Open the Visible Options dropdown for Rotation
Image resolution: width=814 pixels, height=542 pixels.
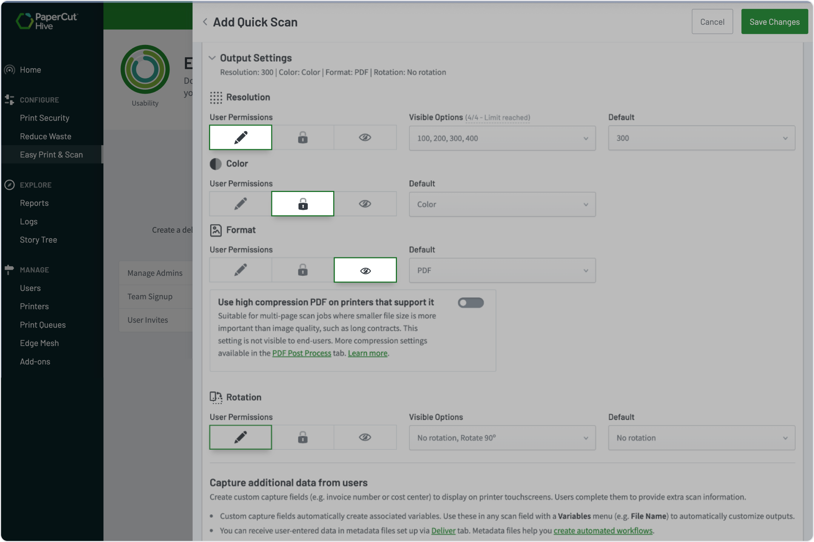point(502,438)
